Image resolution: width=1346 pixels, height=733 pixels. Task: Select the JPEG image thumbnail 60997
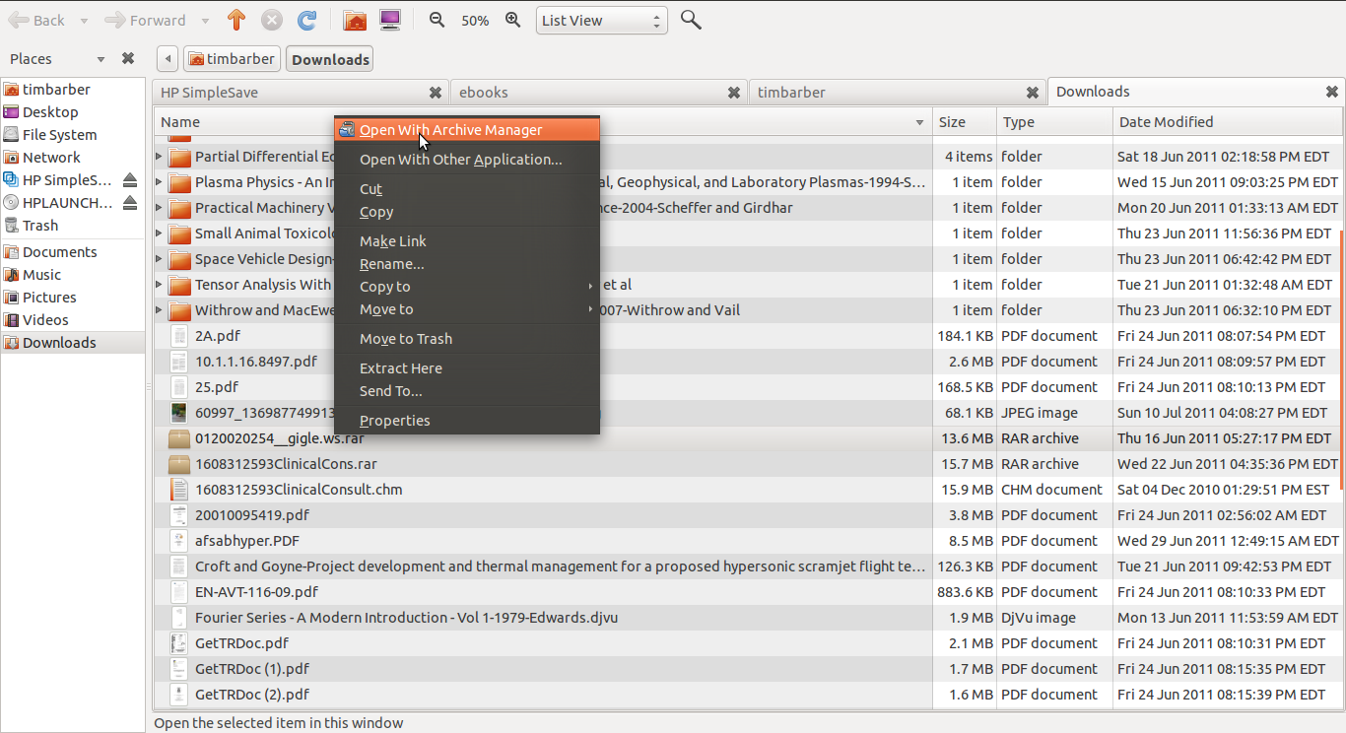[x=178, y=413]
